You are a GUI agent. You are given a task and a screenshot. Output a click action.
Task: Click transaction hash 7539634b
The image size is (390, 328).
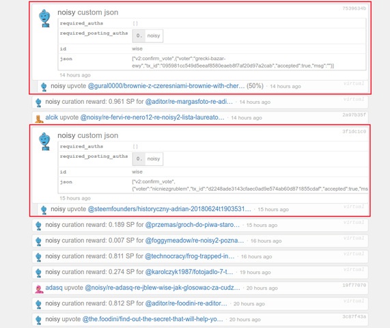tap(354, 8)
